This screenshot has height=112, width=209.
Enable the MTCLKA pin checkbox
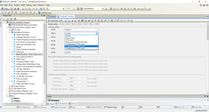pyautogui.click(x=51, y=78)
